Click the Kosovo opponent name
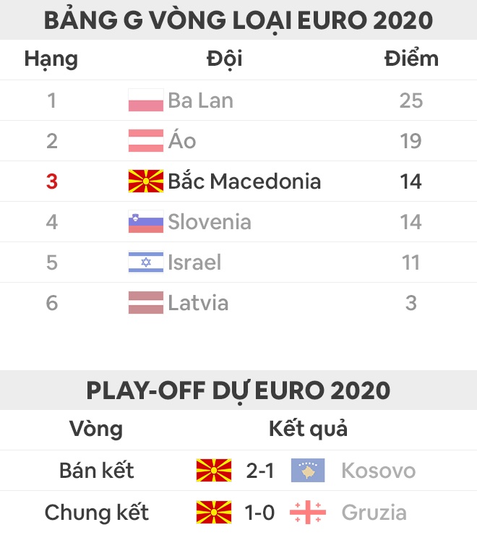This screenshot has width=477, height=556. click(378, 471)
